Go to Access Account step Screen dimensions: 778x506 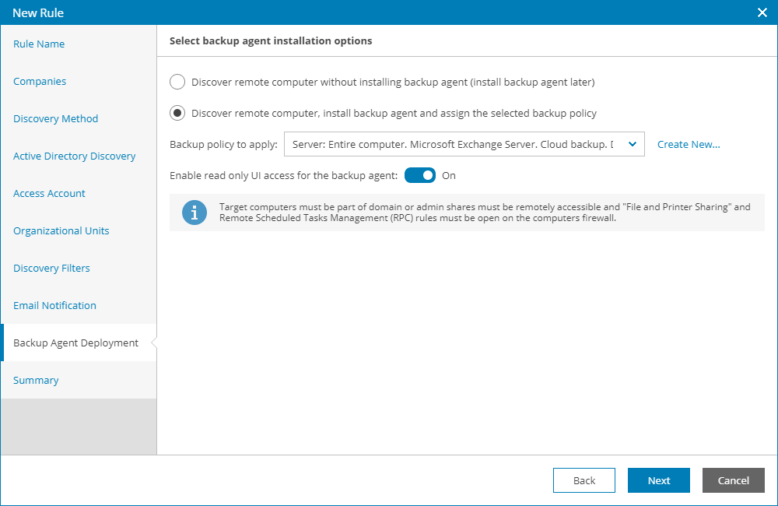50,194
